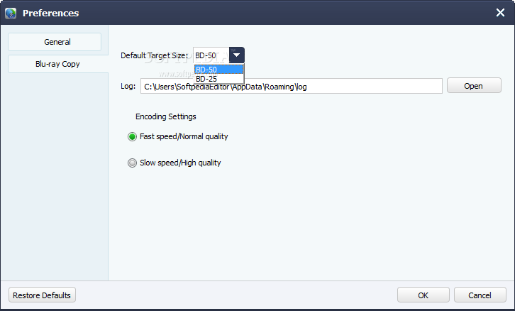Choose BD-50 from the dropdown list

coord(218,70)
